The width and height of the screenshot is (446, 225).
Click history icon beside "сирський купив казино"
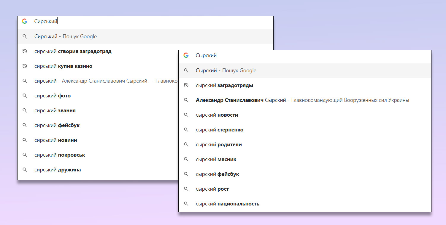click(x=25, y=66)
